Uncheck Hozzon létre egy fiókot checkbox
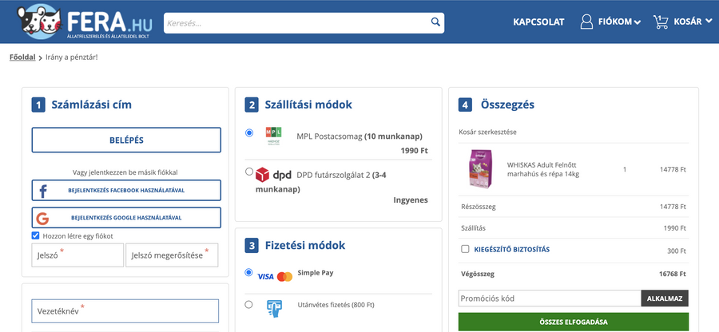Image resolution: width=719 pixels, height=332 pixels. (36, 235)
